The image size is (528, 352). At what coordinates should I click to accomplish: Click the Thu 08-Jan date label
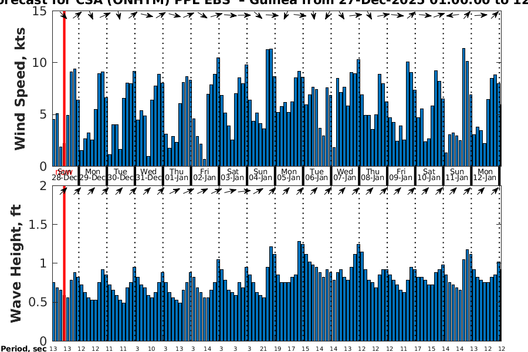click(x=373, y=174)
